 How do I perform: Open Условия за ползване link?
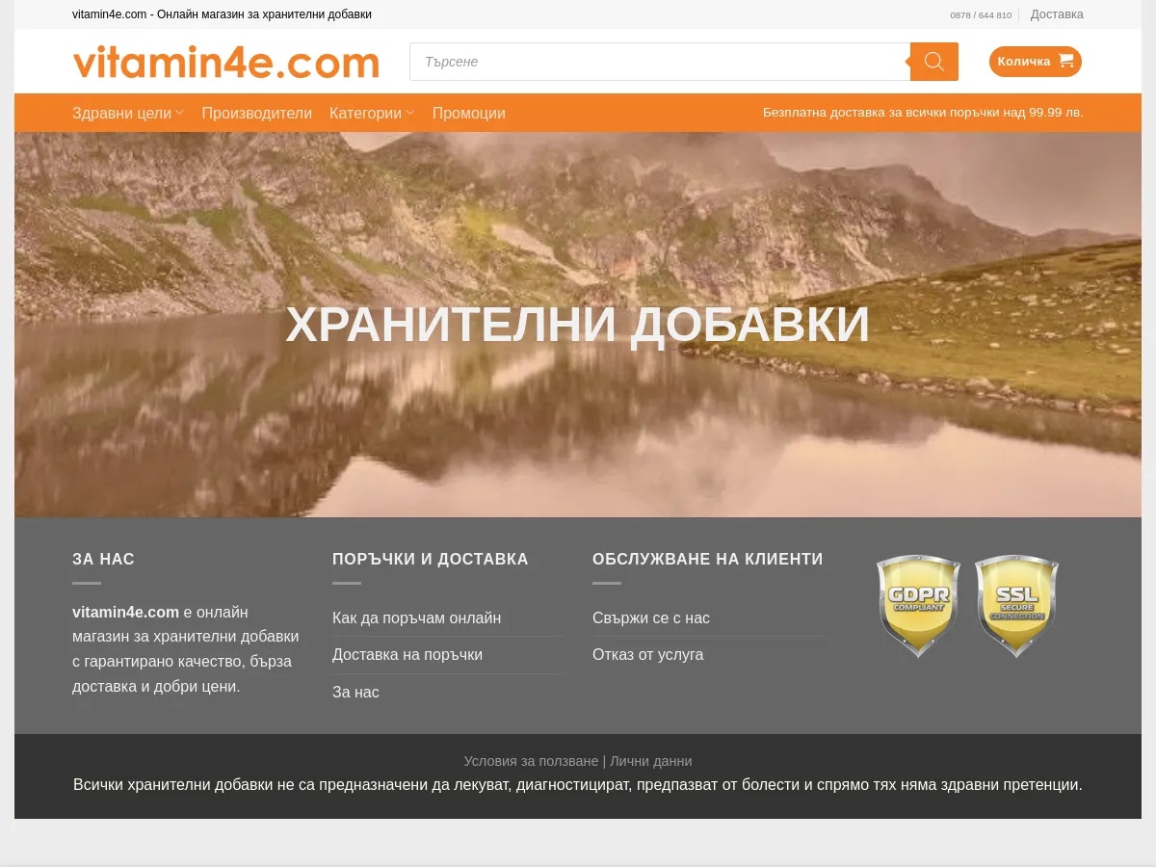(x=531, y=761)
